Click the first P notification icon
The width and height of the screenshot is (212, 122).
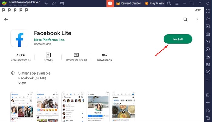4,10
